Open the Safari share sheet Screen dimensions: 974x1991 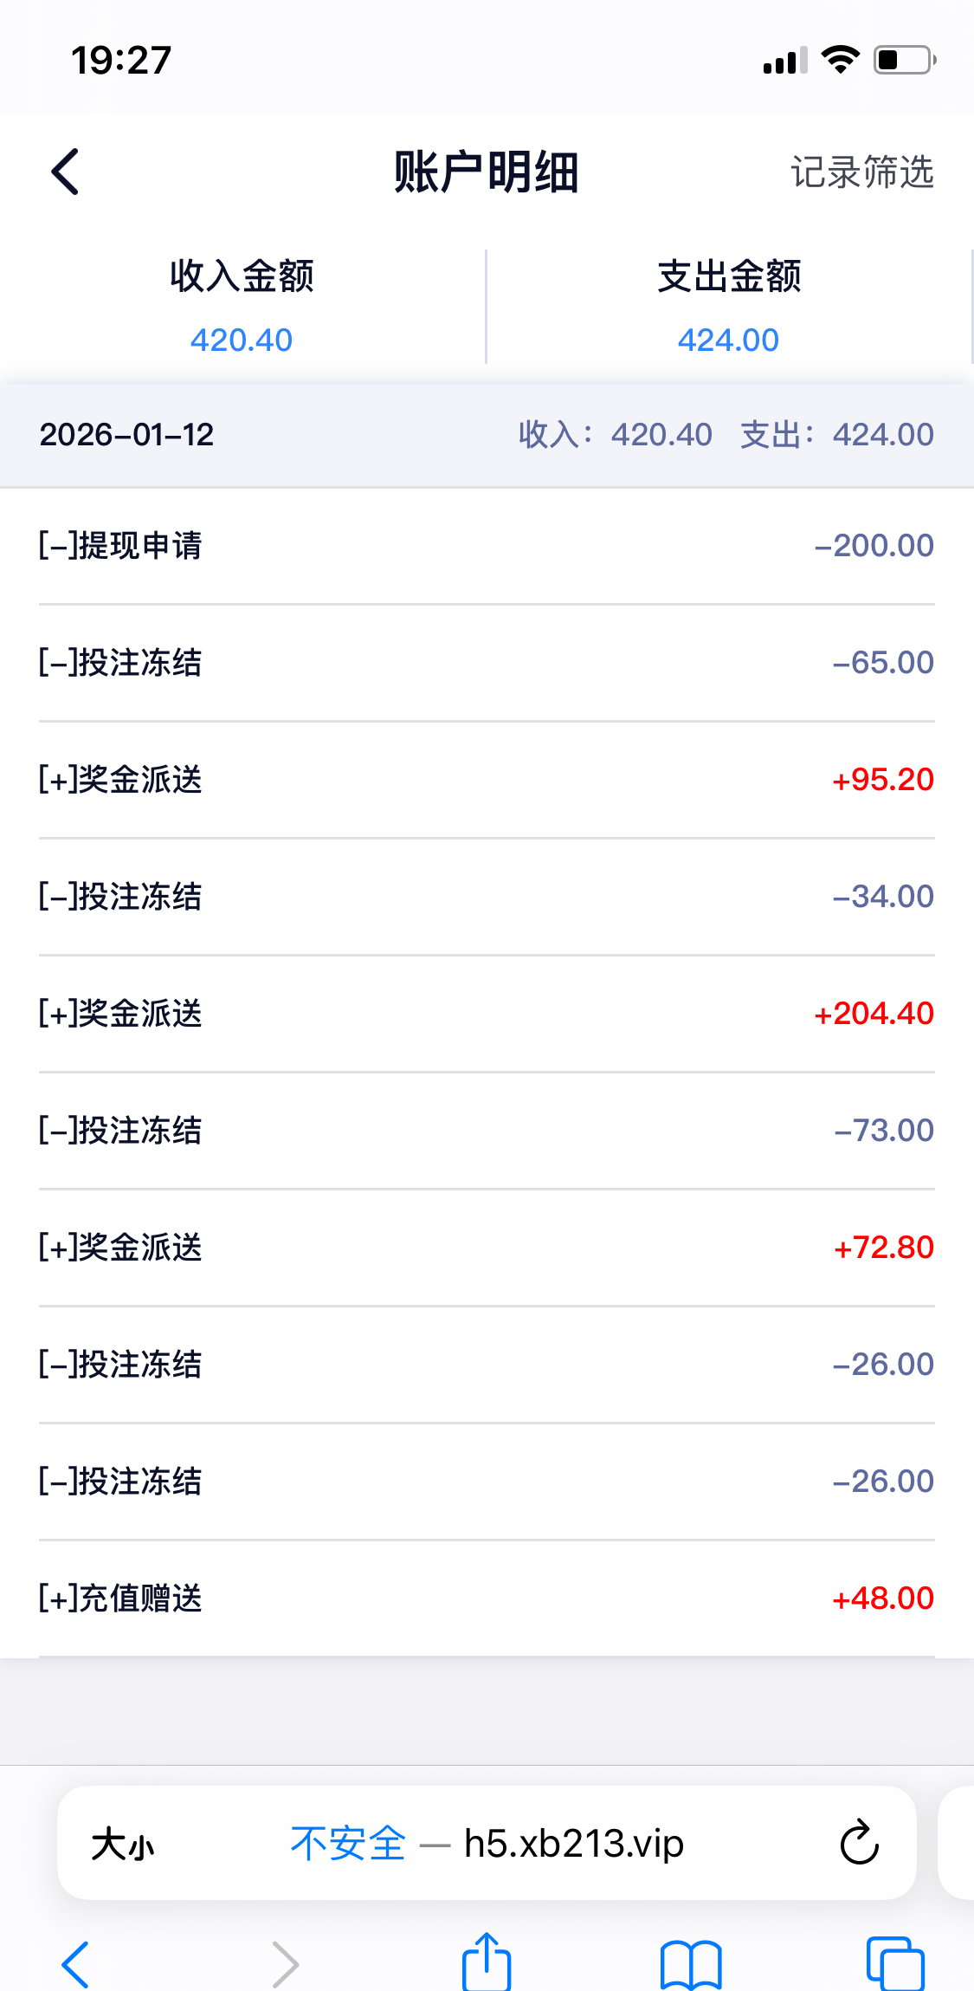pos(487,1962)
